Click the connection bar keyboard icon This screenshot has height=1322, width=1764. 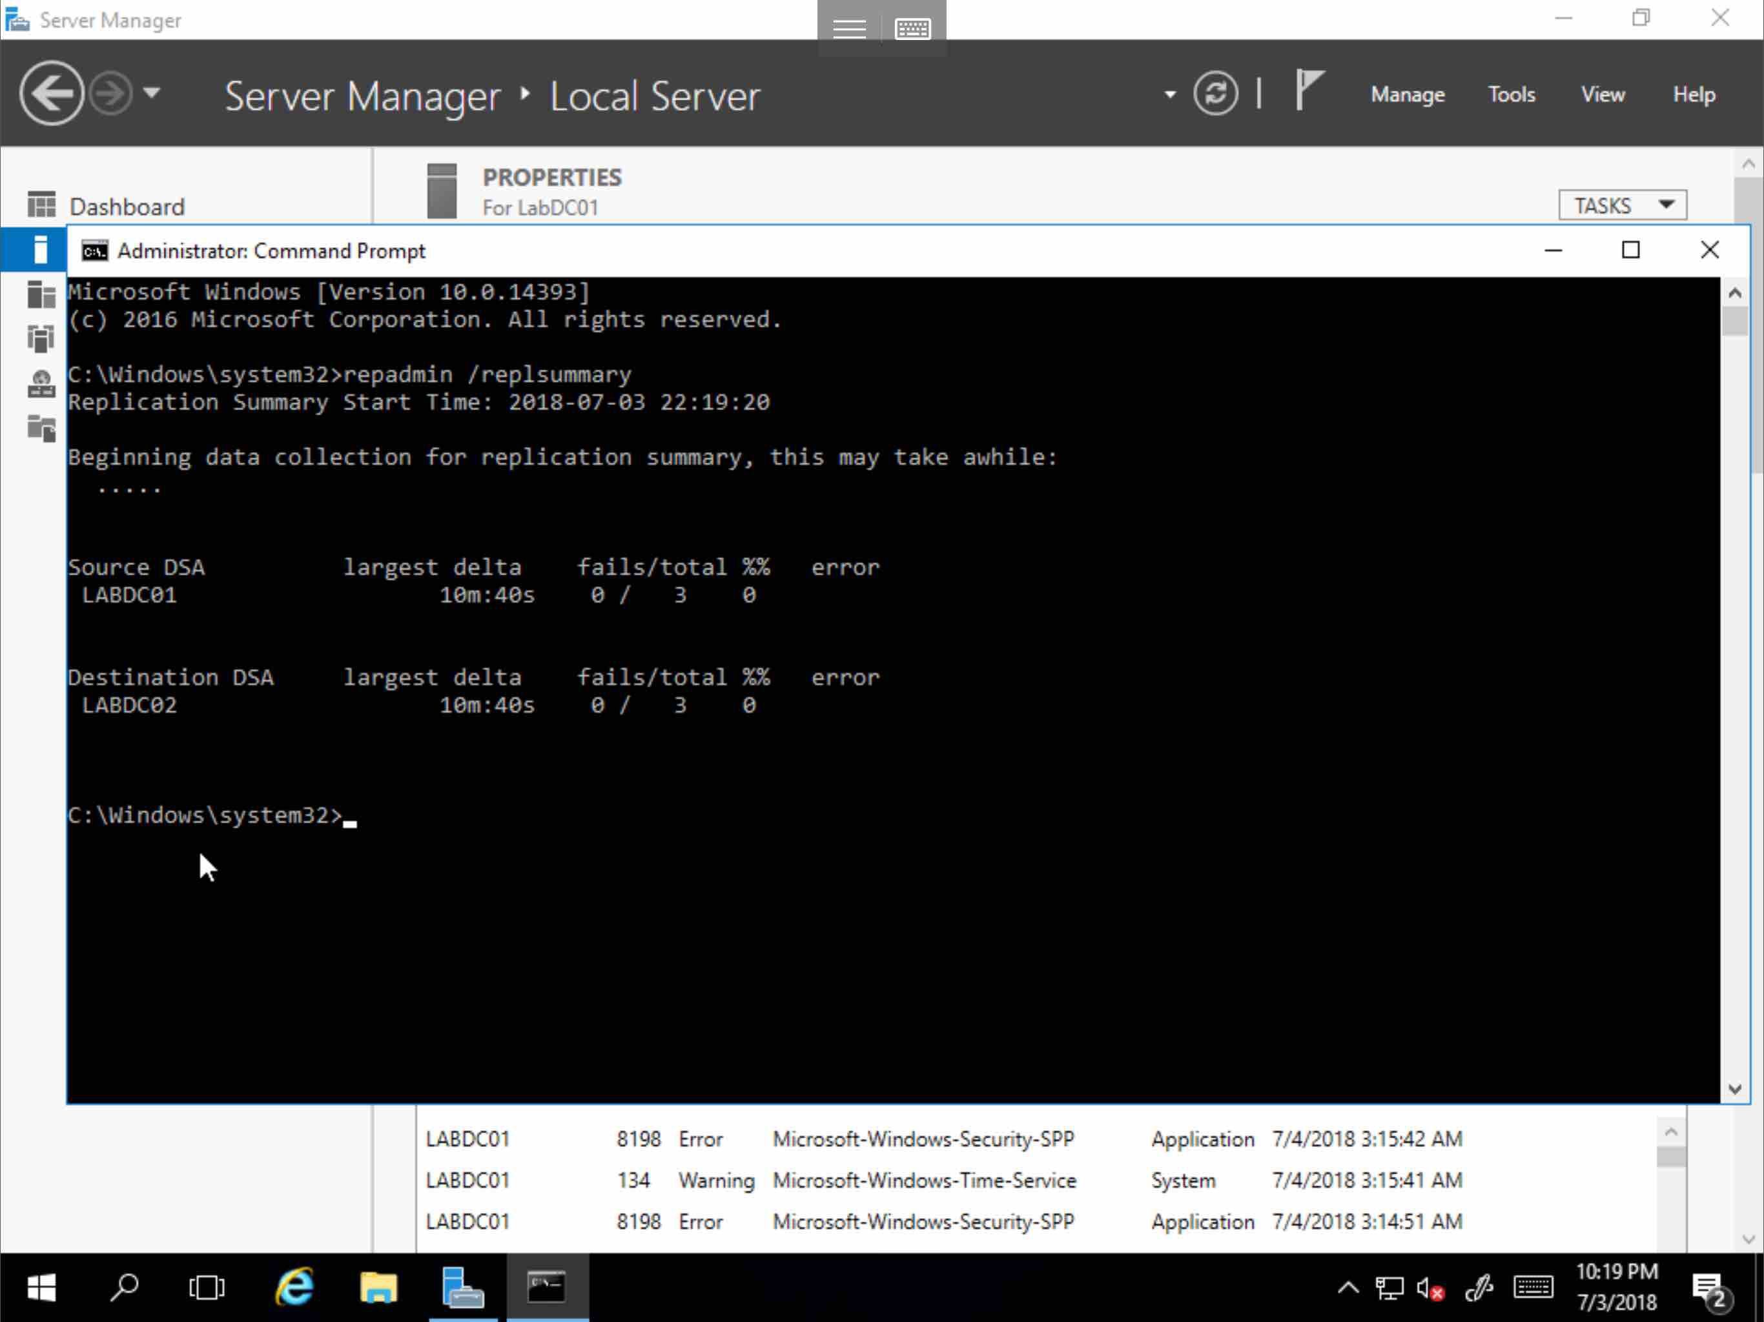(912, 28)
